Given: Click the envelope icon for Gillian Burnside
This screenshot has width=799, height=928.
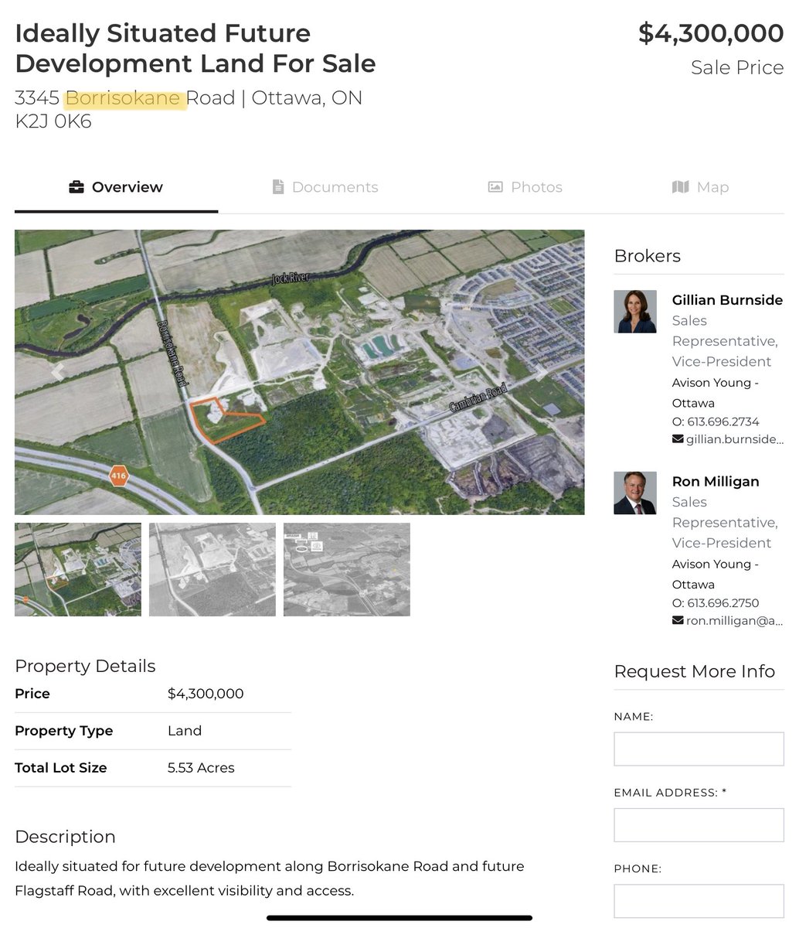Looking at the screenshot, I should tap(678, 439).
